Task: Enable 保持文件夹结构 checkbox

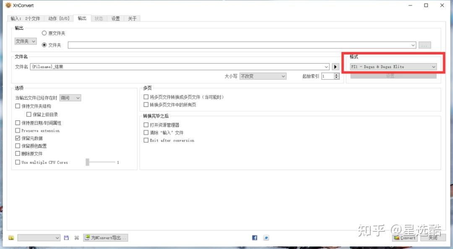Action: point(18,106)
